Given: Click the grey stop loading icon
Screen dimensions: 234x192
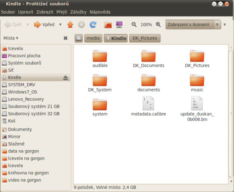Looking at the screenshot, I should pos(81,24).
